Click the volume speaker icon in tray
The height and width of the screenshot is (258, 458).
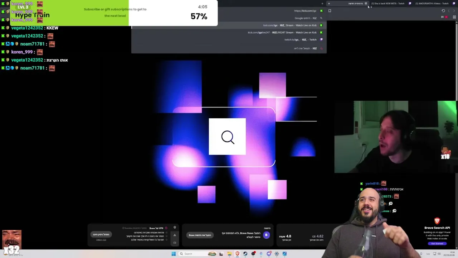[x=439, y=254]
